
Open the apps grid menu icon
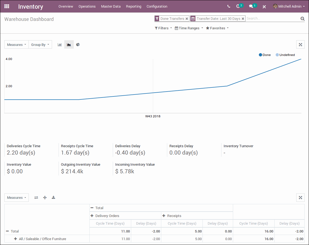click(7, 6)
